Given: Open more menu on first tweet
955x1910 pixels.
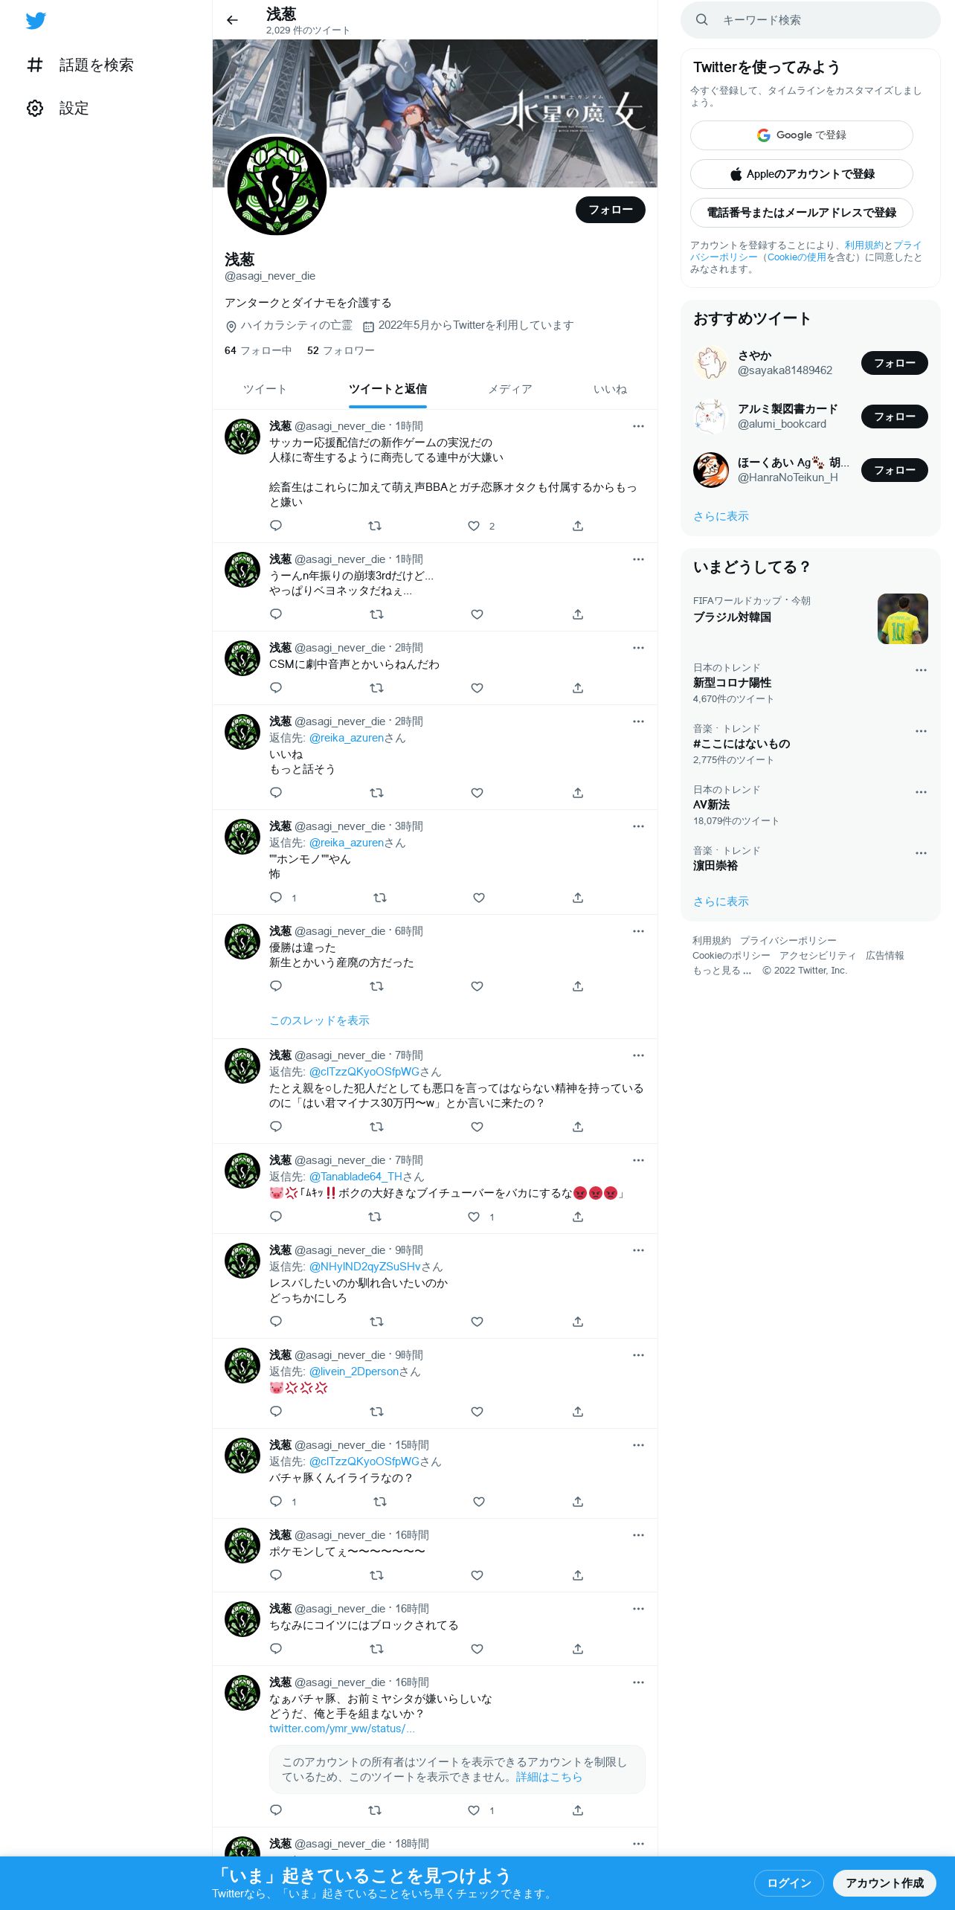Looking at the screenshot, I should tap(638, 426).
